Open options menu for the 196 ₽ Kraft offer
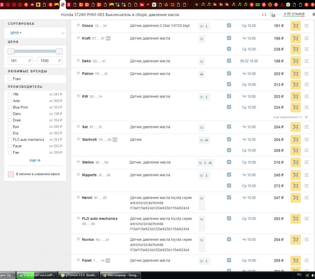The image size is (315, 279). (307, 38)
